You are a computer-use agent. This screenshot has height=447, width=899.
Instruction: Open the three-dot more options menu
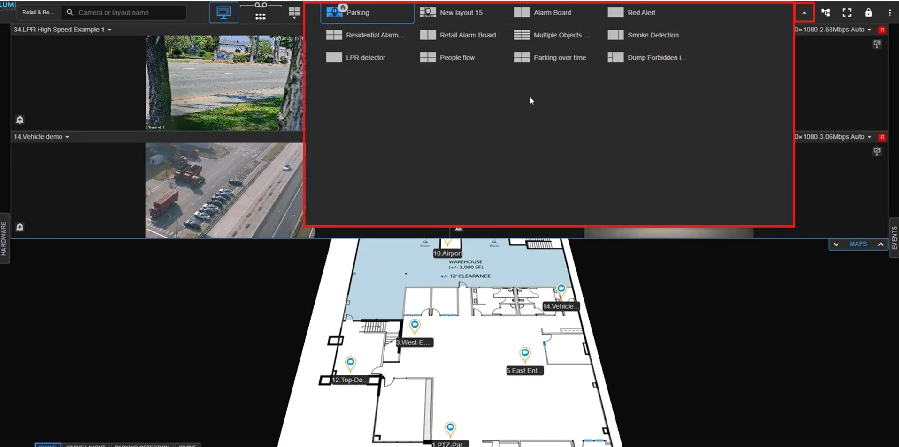pos(889,13)
